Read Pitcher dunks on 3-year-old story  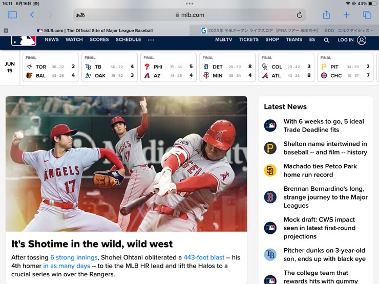325,254
